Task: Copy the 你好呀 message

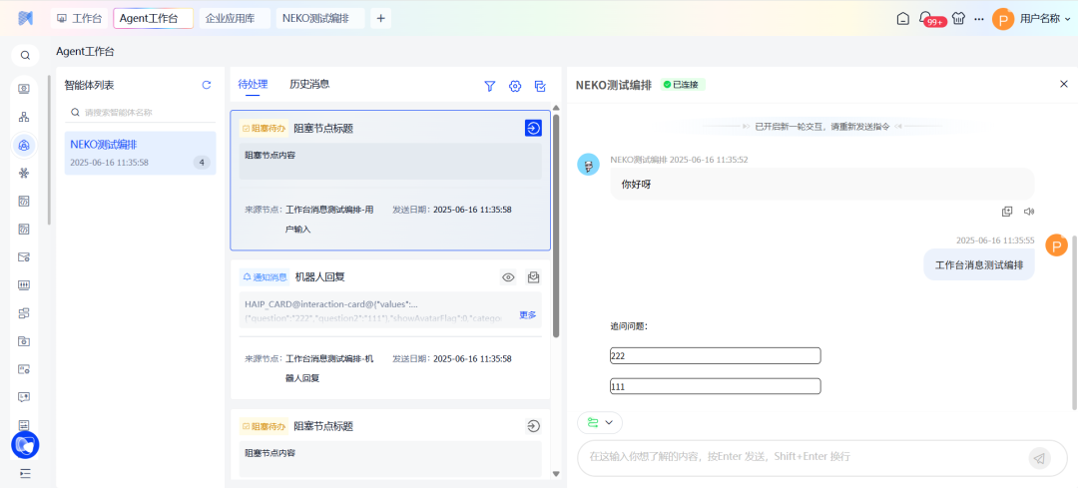Action: point(1007,212)
